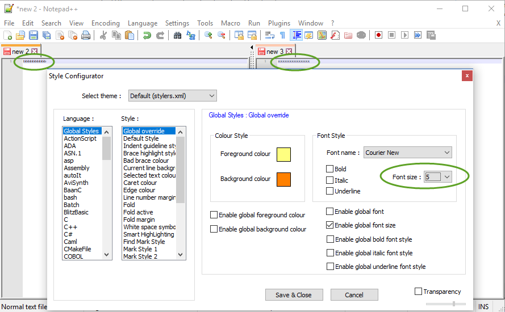Check the Italic font option
This screenshot has height=312, width=505.
click(x=329, y=180)
